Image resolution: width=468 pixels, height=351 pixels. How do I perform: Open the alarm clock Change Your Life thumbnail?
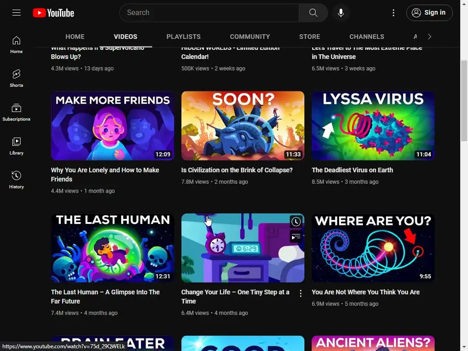tap(243, 248)
